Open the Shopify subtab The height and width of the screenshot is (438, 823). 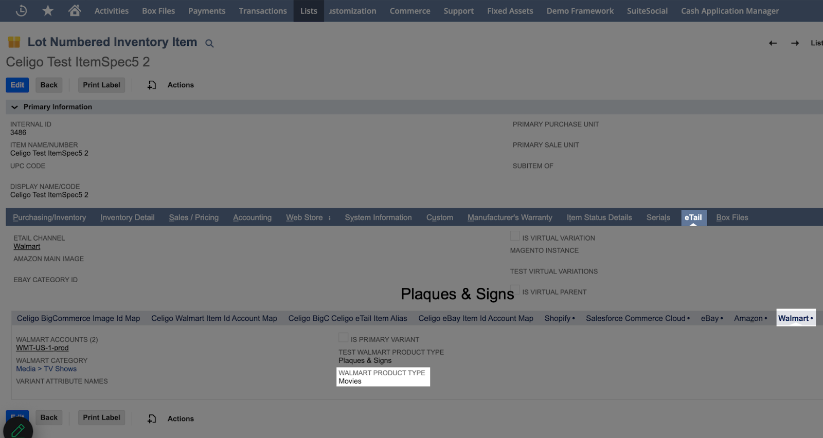click(x=560, y=318)
